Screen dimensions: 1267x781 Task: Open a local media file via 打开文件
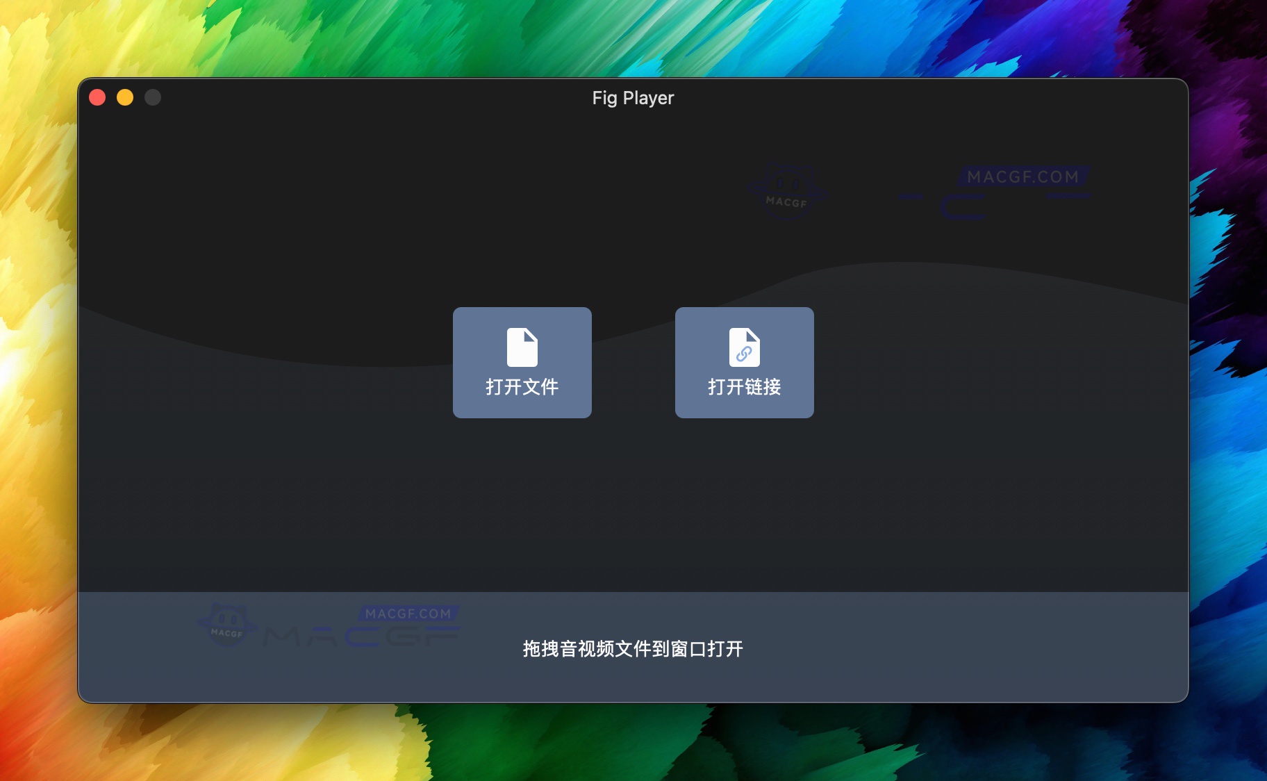point(522,362)
